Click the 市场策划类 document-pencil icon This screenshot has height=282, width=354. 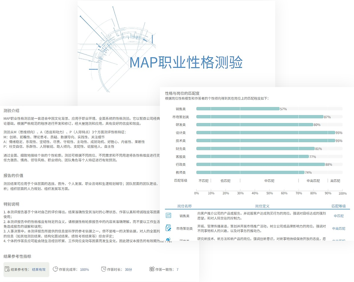tap(168, 228)
